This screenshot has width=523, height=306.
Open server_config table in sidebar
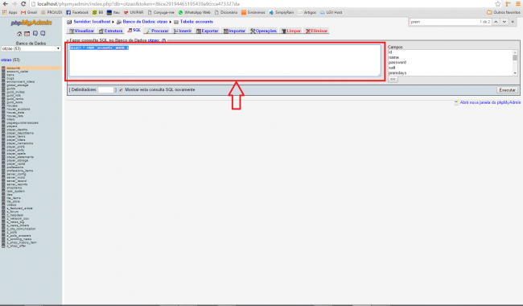[16, 174]
